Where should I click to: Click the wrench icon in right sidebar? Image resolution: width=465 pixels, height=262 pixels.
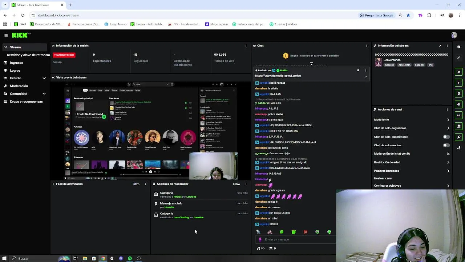[459, 137]
